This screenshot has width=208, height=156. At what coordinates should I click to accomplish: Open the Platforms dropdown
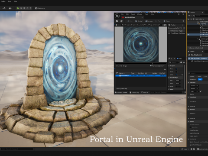[x=40, y=8]
